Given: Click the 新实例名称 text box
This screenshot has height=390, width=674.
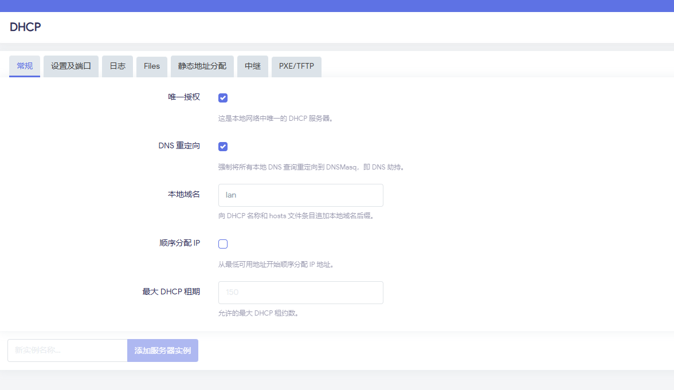Looking at the screenshot, I should 67,350.
